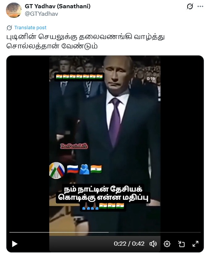Viewport: 206px width, 255px height.
Task: Click the 0:22 / 0:42 time display
Action: click(x=129, y=244)
